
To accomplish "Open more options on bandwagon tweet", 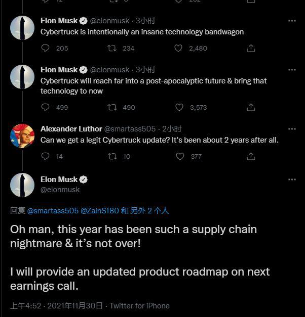I will coord(292,21).
